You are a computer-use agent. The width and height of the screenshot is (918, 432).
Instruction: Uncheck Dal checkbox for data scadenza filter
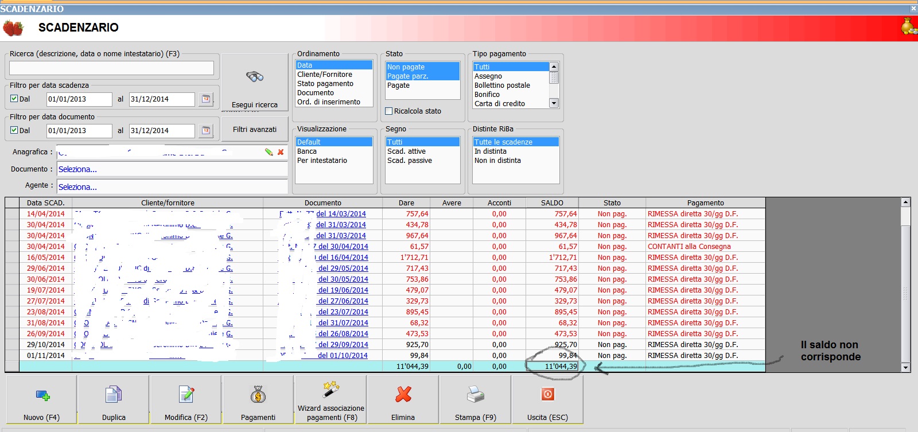[14, 99]
